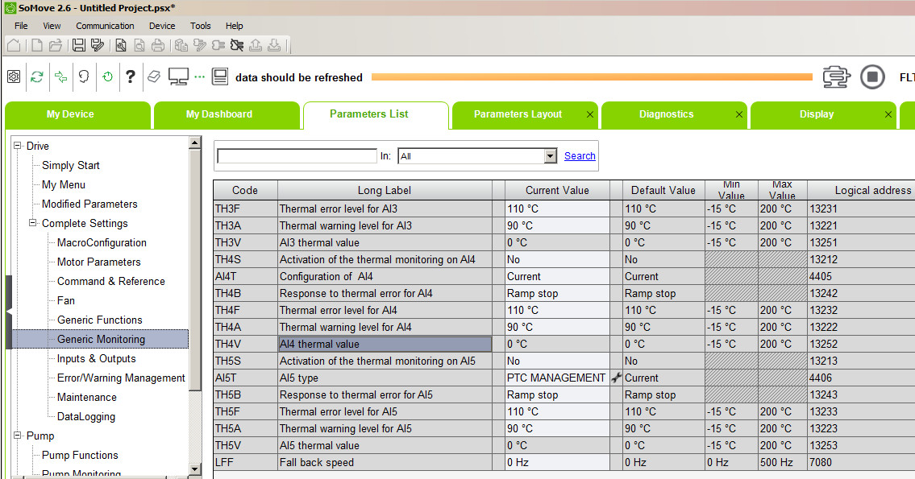Close the Display tab
This screenshot has width=915, height=479.
[888, 115]
